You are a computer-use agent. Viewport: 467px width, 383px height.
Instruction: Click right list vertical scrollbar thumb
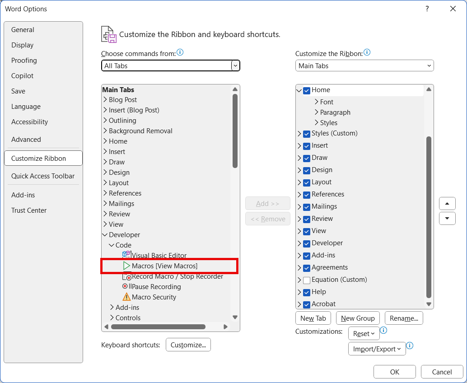point(429,217)
